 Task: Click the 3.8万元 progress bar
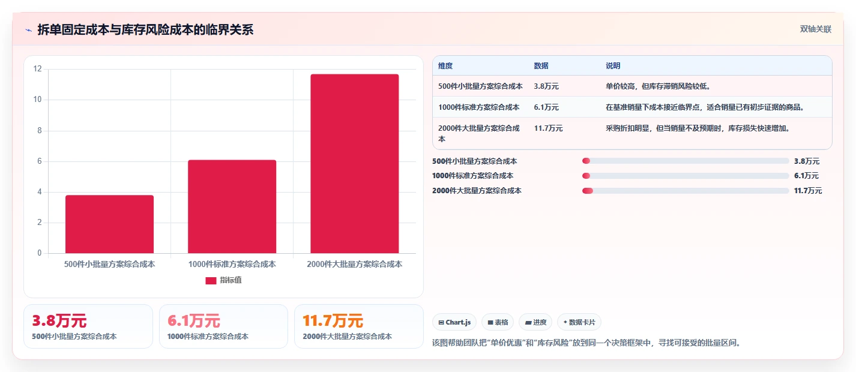tap(686, 161)
